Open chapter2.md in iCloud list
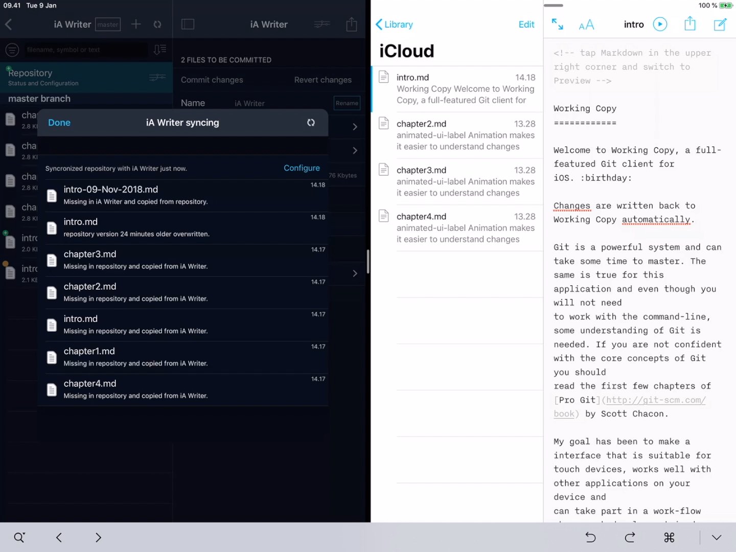The image size is (736, 552). click(457, 135)
